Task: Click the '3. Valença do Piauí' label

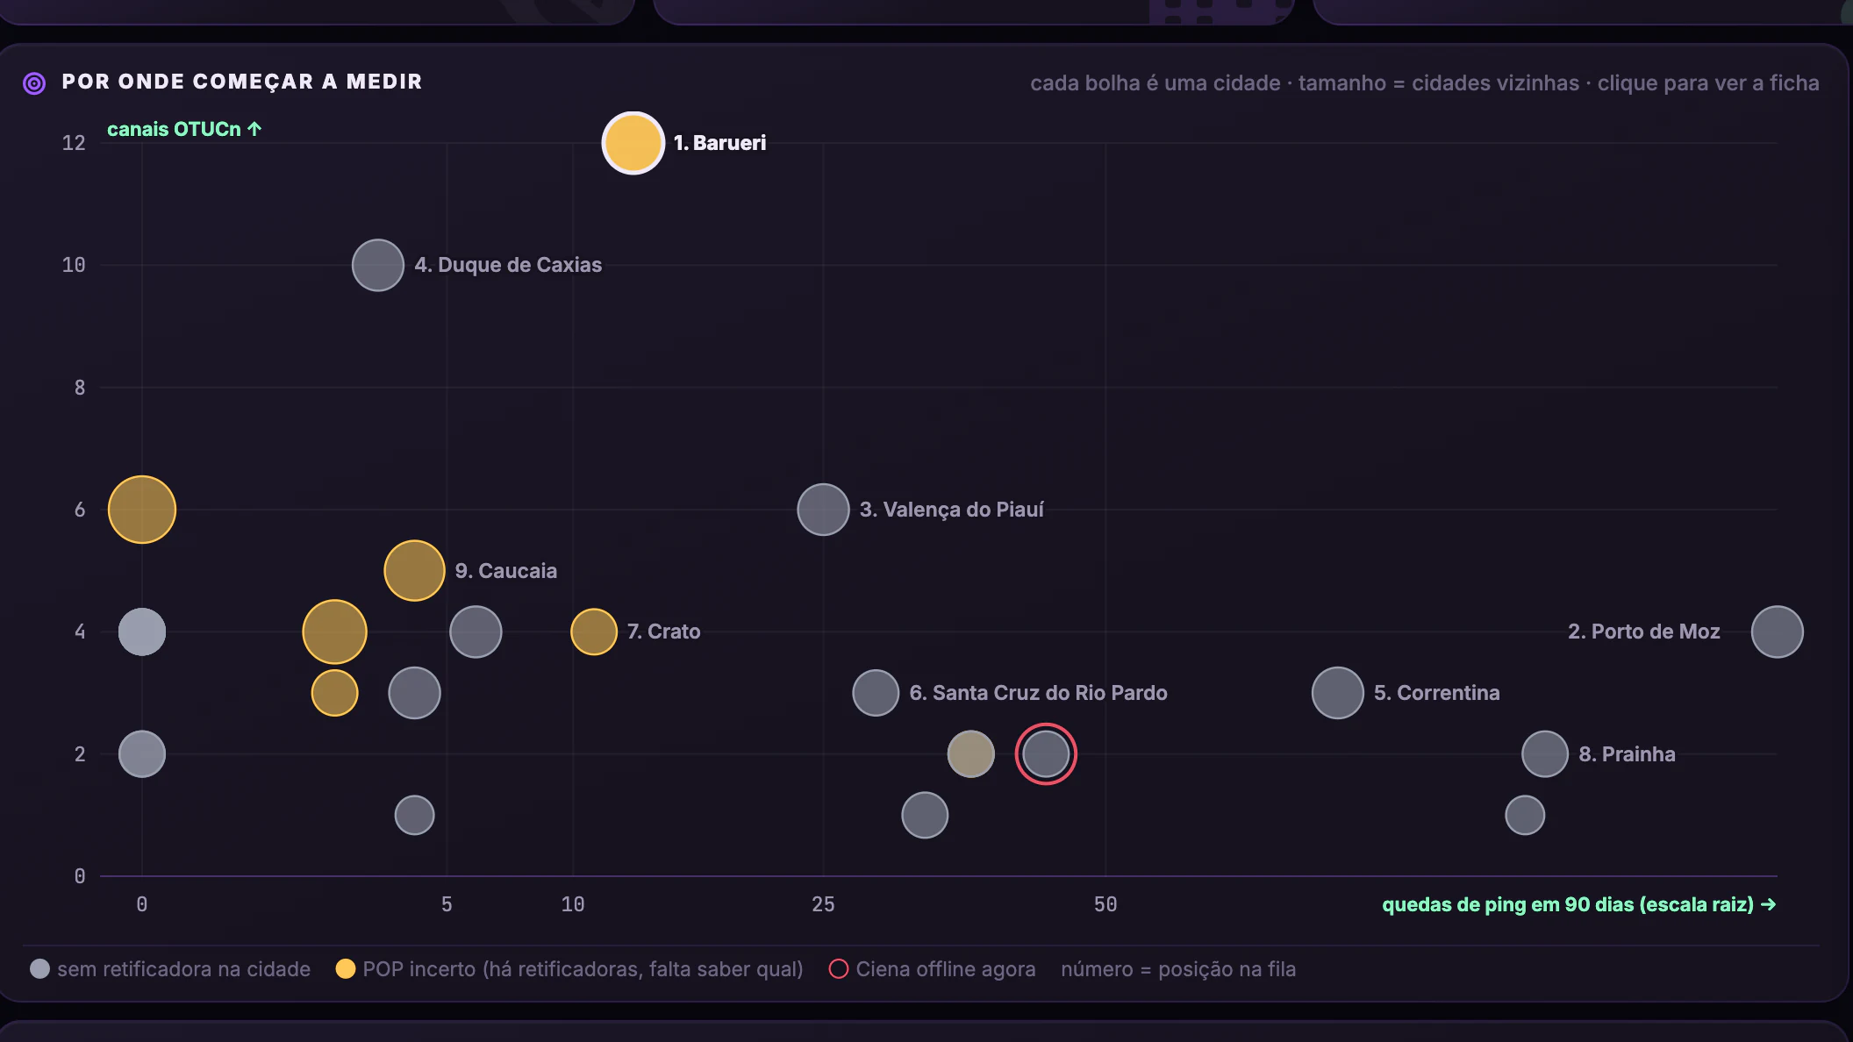Action: pyautogui.click(x=952, y=510)
